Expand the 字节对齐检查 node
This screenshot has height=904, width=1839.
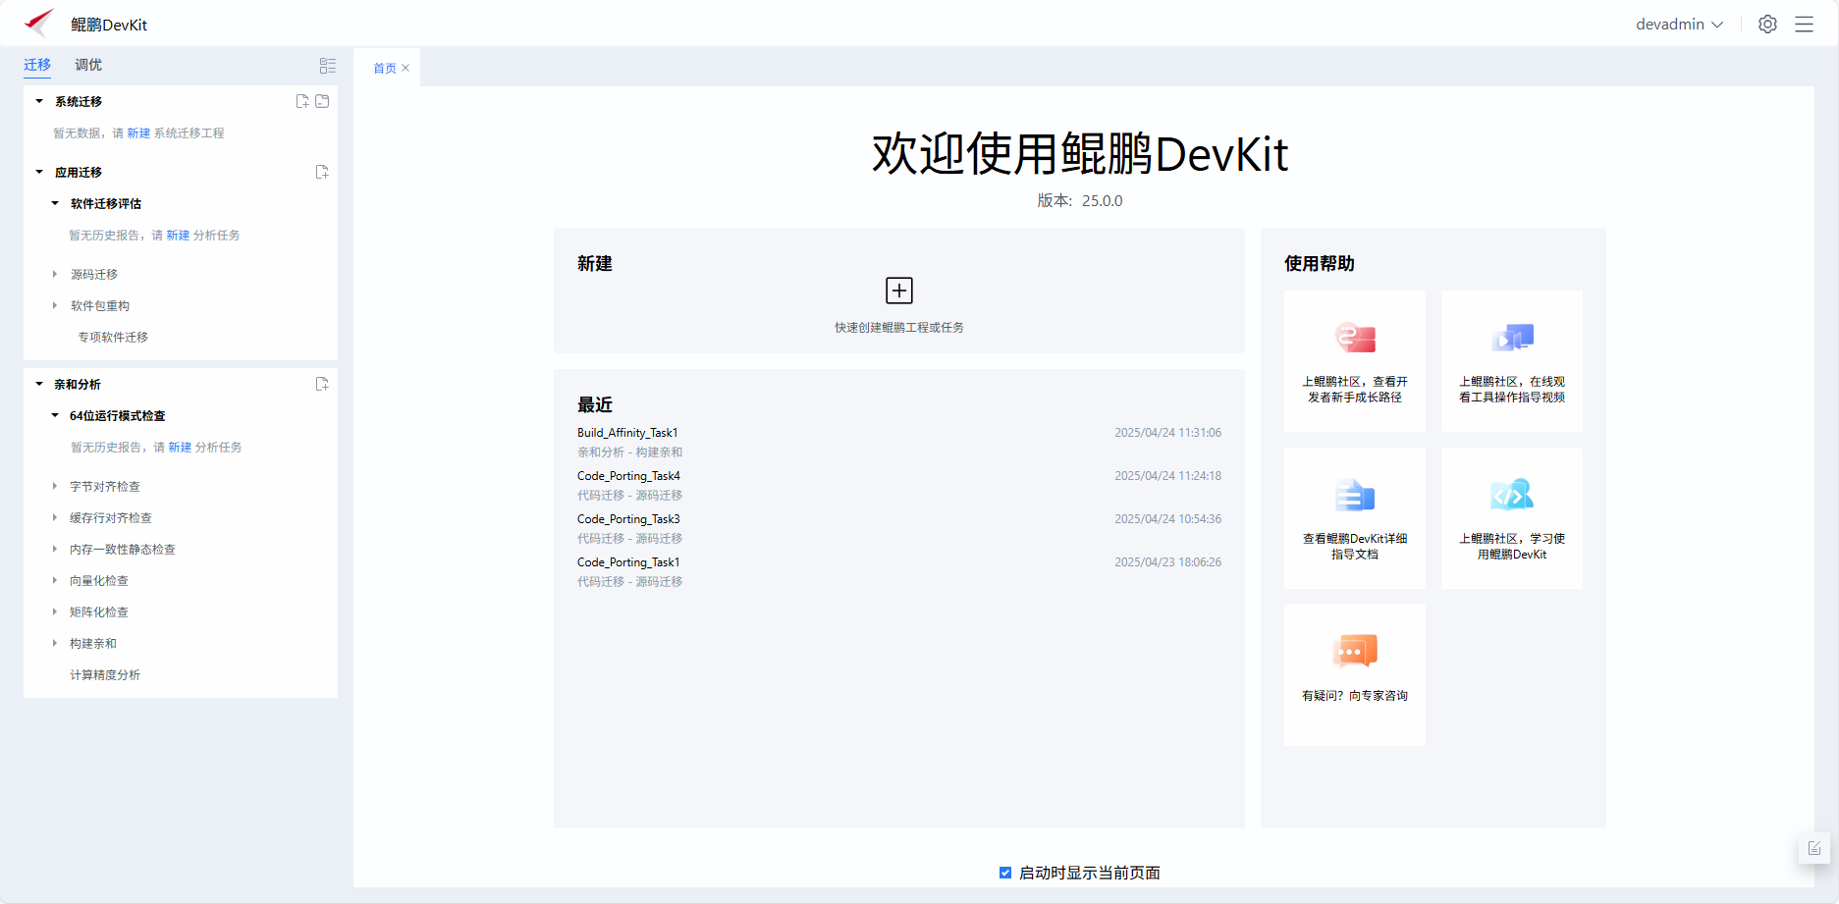(x=55, y=486)
